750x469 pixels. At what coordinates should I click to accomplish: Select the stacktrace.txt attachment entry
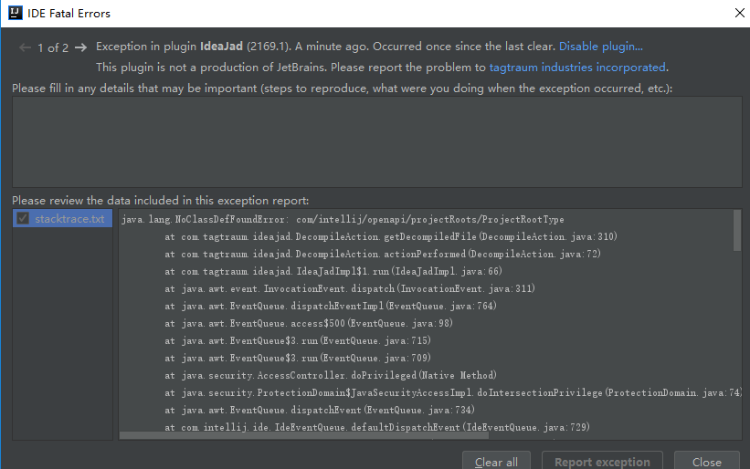(x=69, y=219)
